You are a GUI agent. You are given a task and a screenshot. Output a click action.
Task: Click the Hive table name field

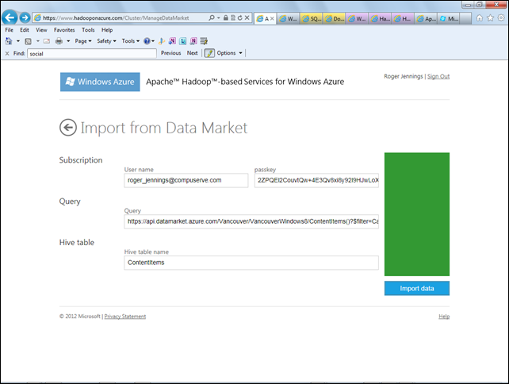tap(251, 263)
